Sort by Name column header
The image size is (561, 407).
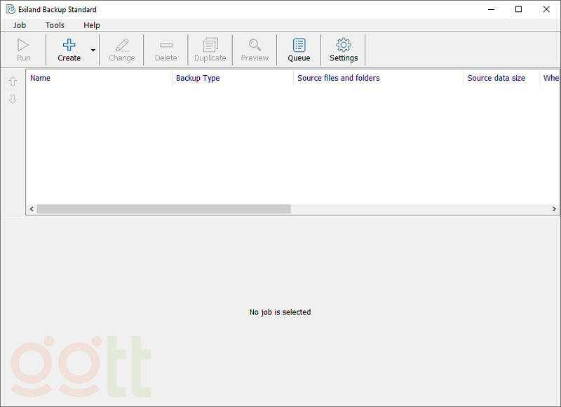point(98,78)
